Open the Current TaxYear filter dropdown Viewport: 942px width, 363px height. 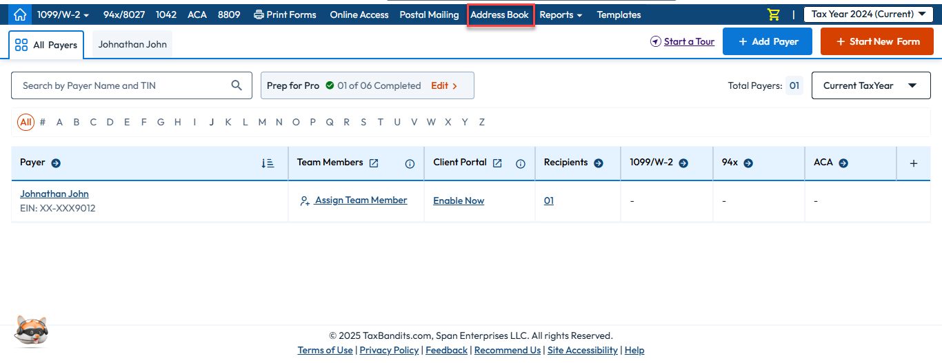871,85
